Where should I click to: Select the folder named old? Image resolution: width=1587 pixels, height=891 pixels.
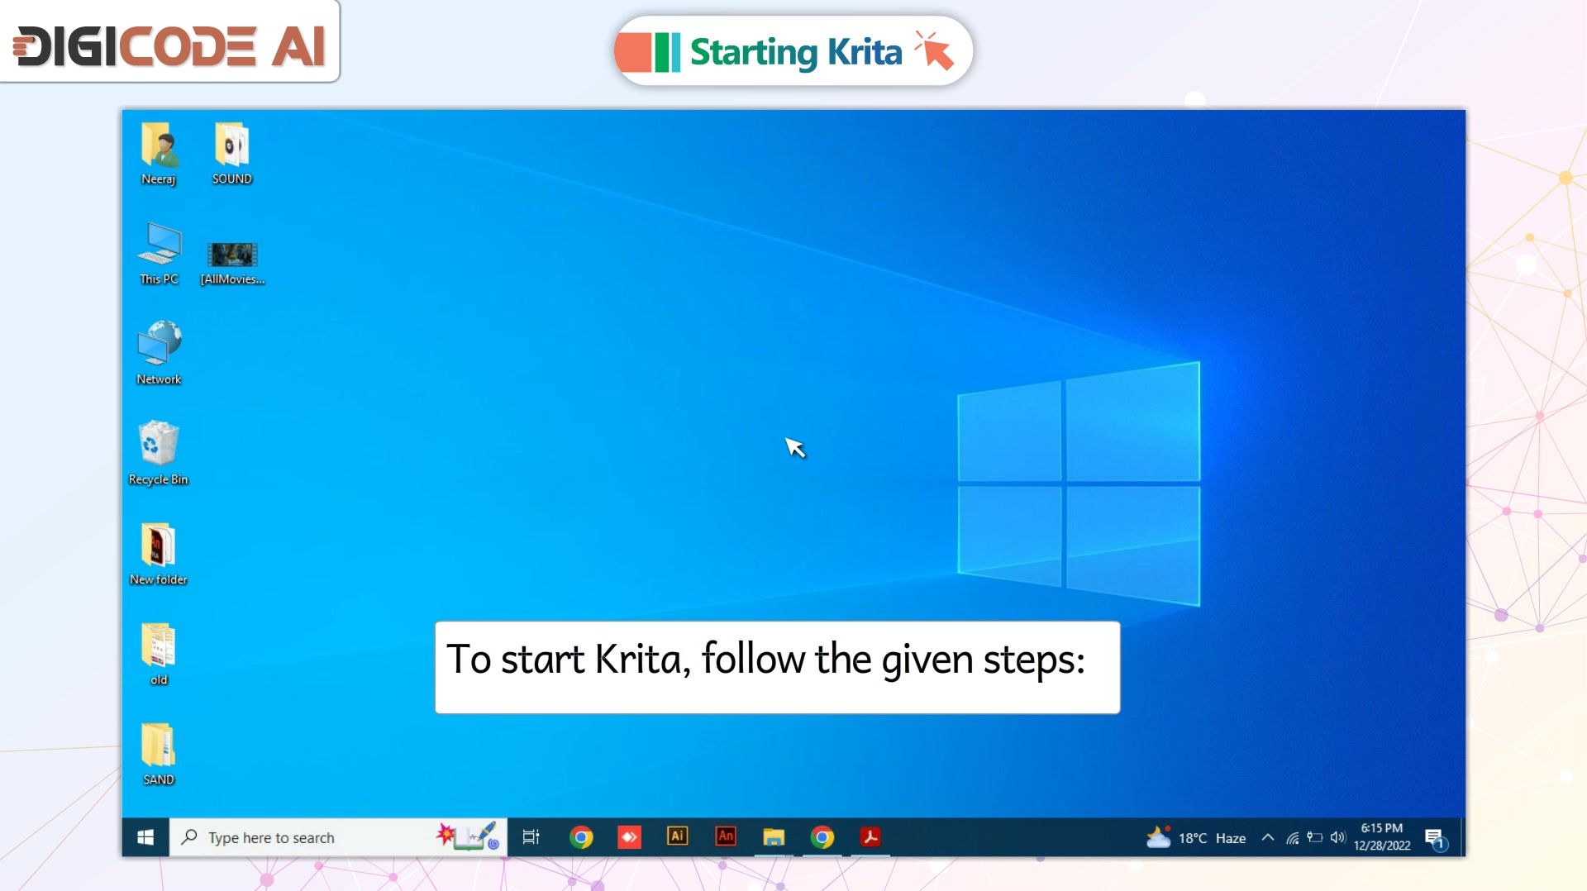159,654
